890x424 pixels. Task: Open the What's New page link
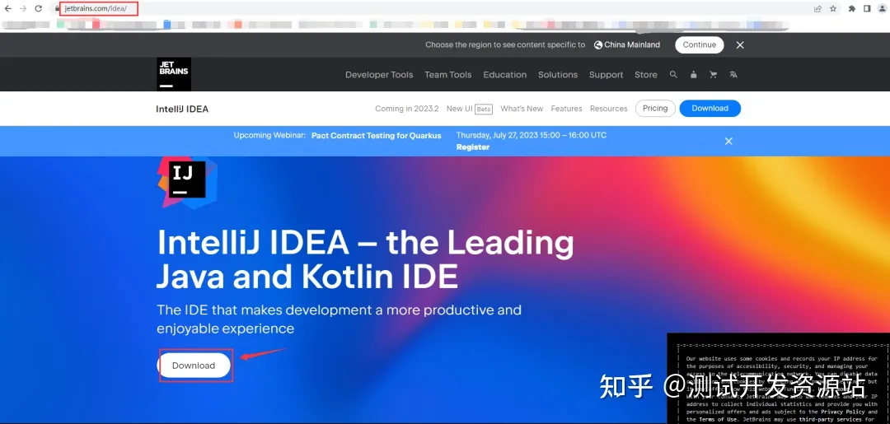(x=522, y=109)
